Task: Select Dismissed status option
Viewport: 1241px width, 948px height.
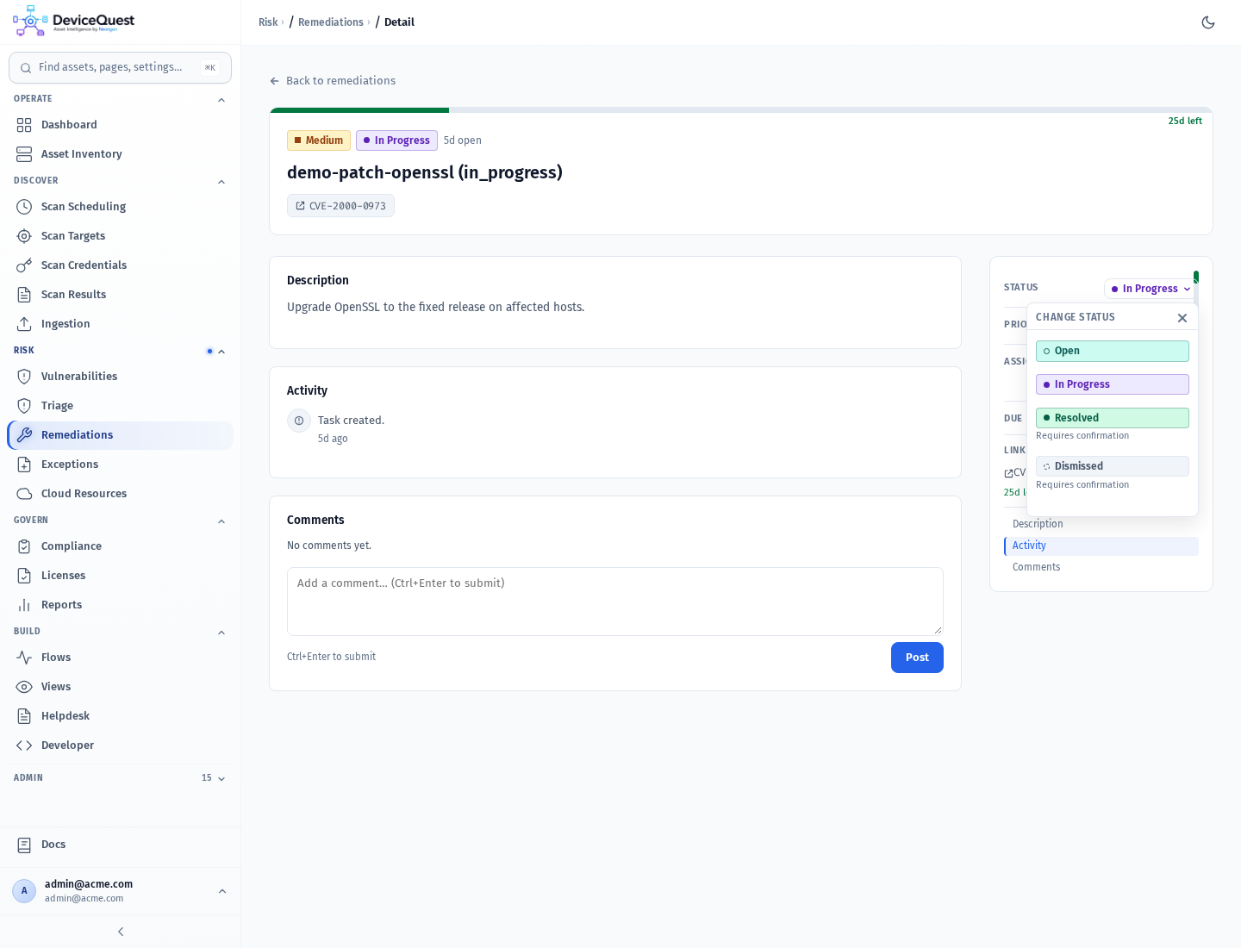Action: (x=1113, y=466)
